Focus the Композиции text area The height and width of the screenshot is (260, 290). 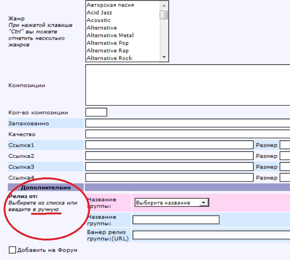point(188,85)
